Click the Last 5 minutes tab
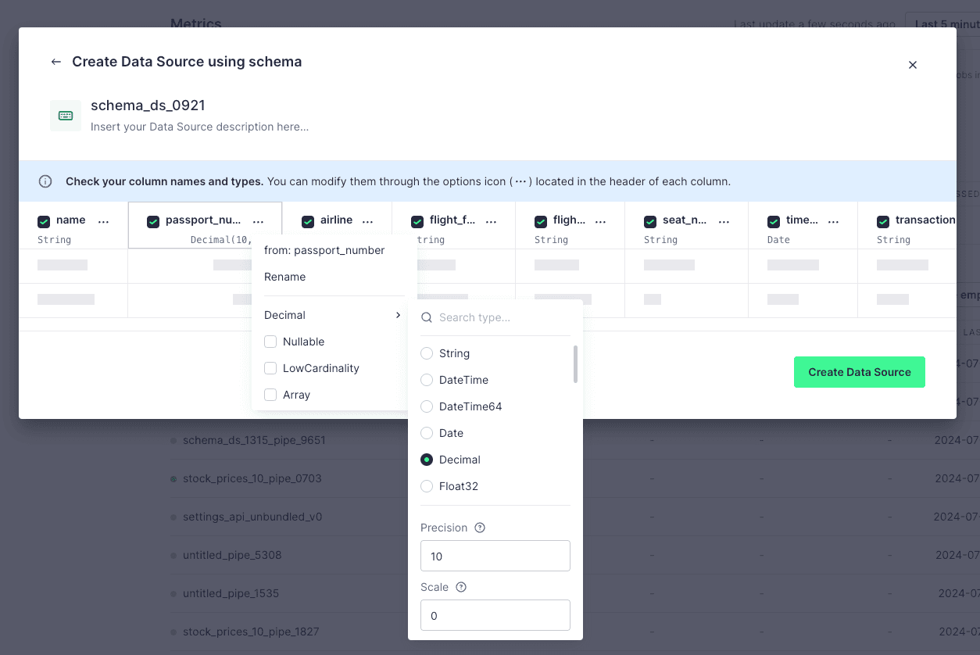The width and height of the screenshot is (980, 655). click(948, 23)
